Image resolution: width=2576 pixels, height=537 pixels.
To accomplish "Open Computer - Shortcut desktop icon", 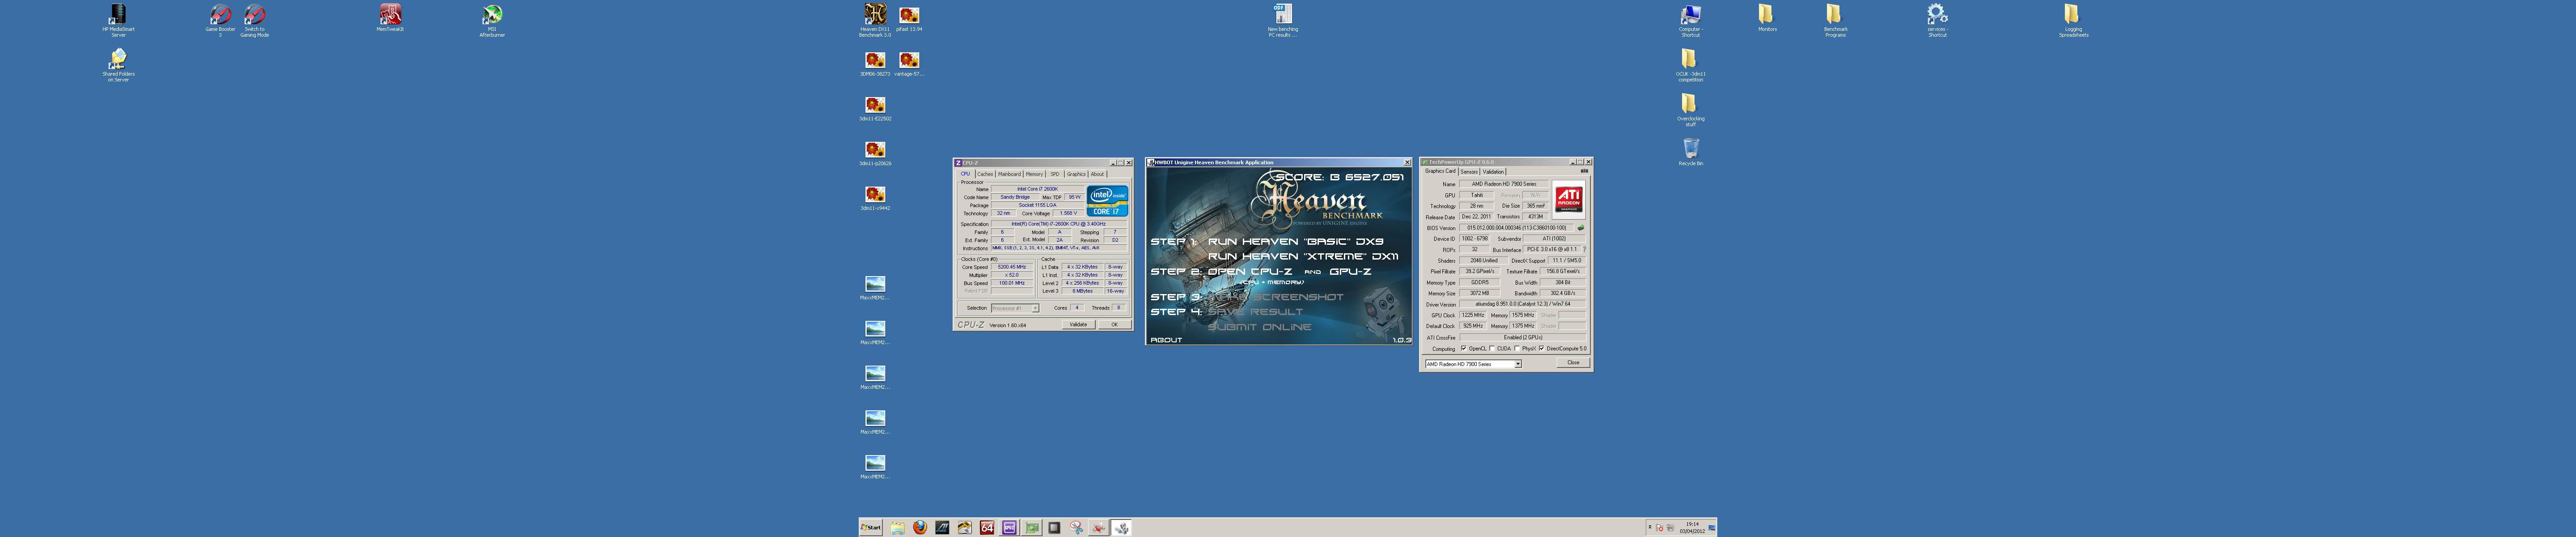I will [x=1690, y=20].
